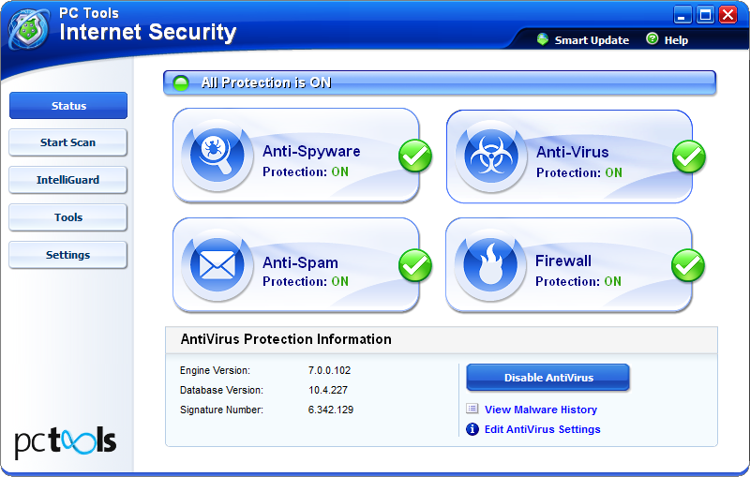Go to the Settings section

(x=67, y=255)
